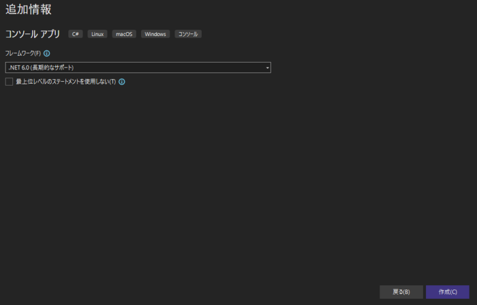Screen dimensions: 477x305
Task: Click the 追加情報 page title
Action: click(29, 10)
